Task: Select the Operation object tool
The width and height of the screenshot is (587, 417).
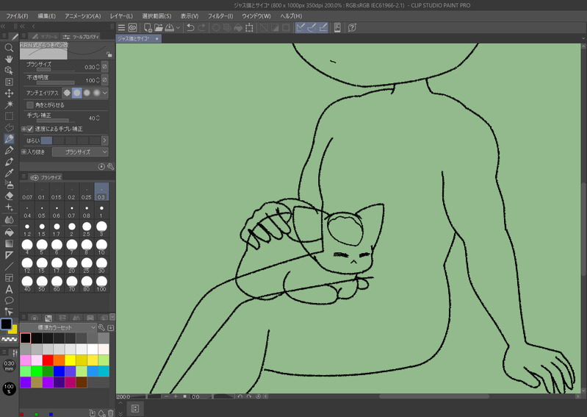Action: 9,71
